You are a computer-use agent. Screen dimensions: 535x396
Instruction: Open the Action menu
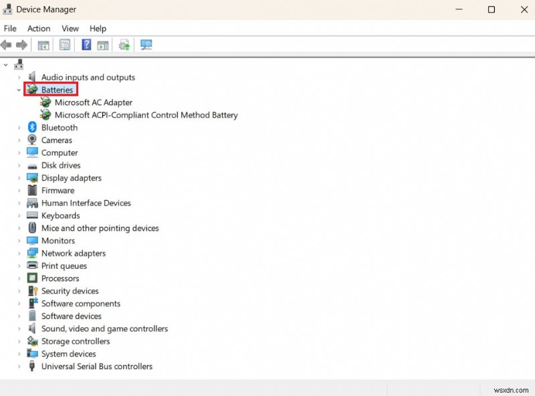tap(39, 29)
